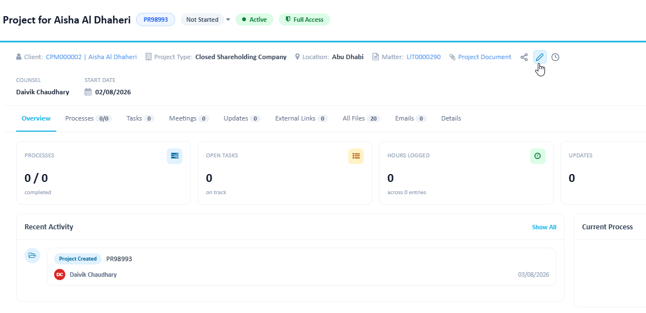Screen dimensions: 646x313
Task: Click the Current Process panel heading
Action: coord(608,227)
